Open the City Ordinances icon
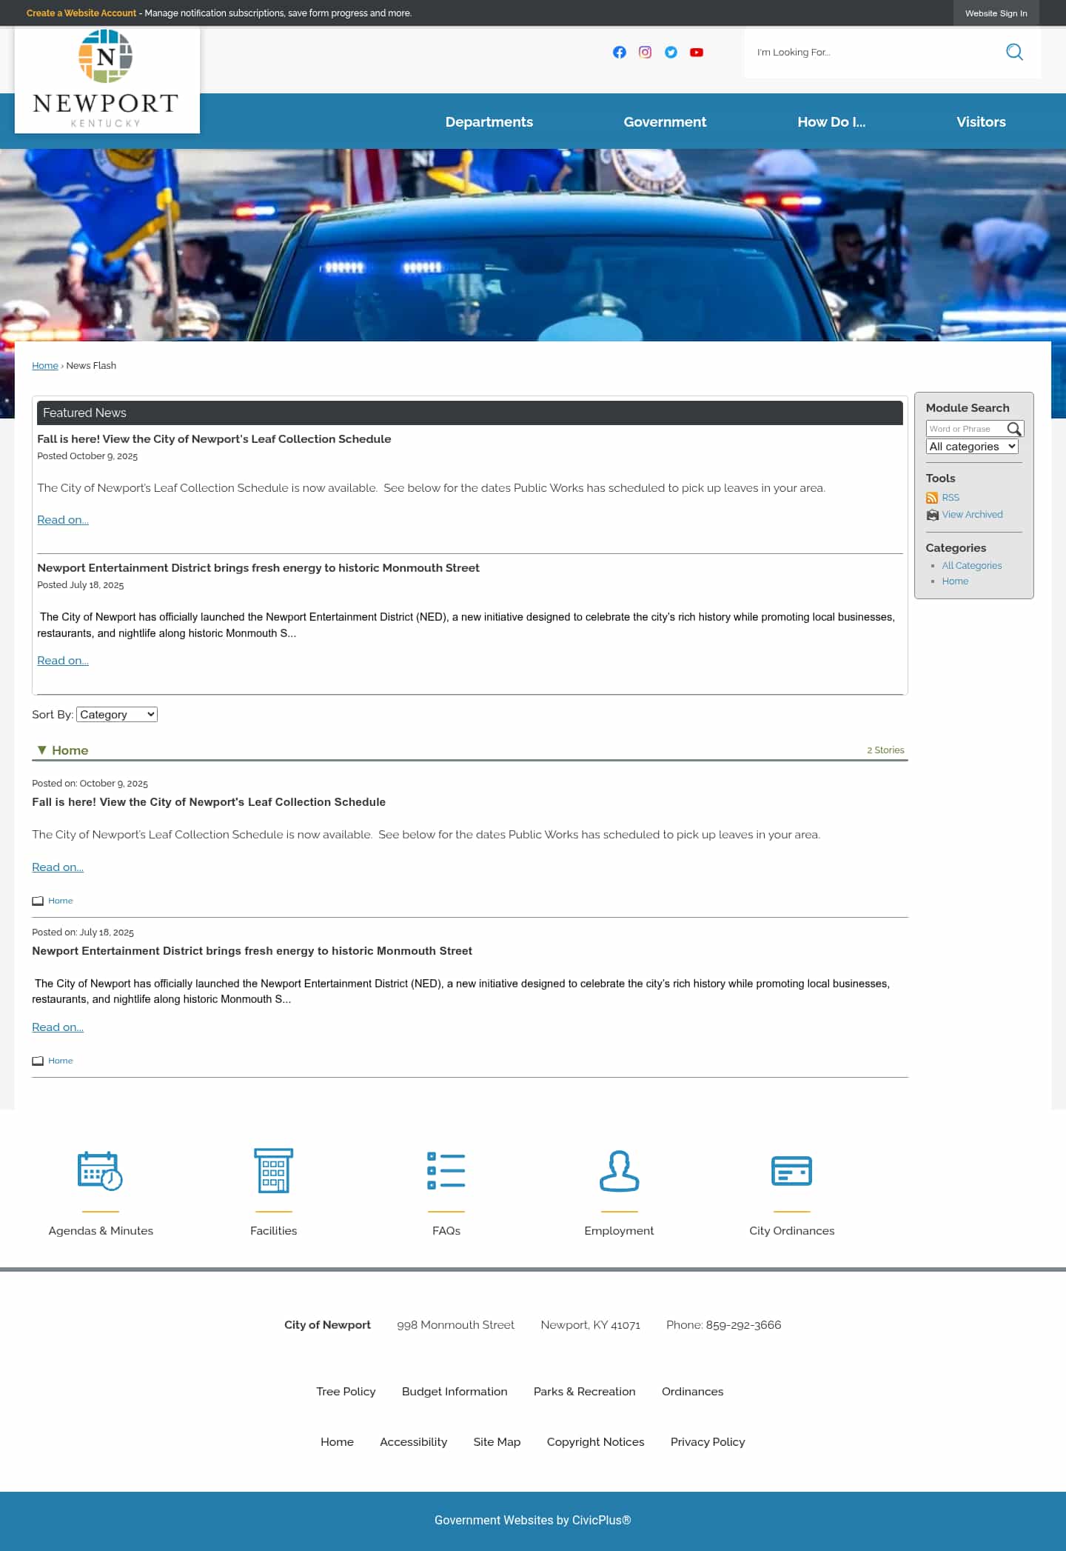Viewport: 1066px width, 1551px height. tap(791, 1171)
